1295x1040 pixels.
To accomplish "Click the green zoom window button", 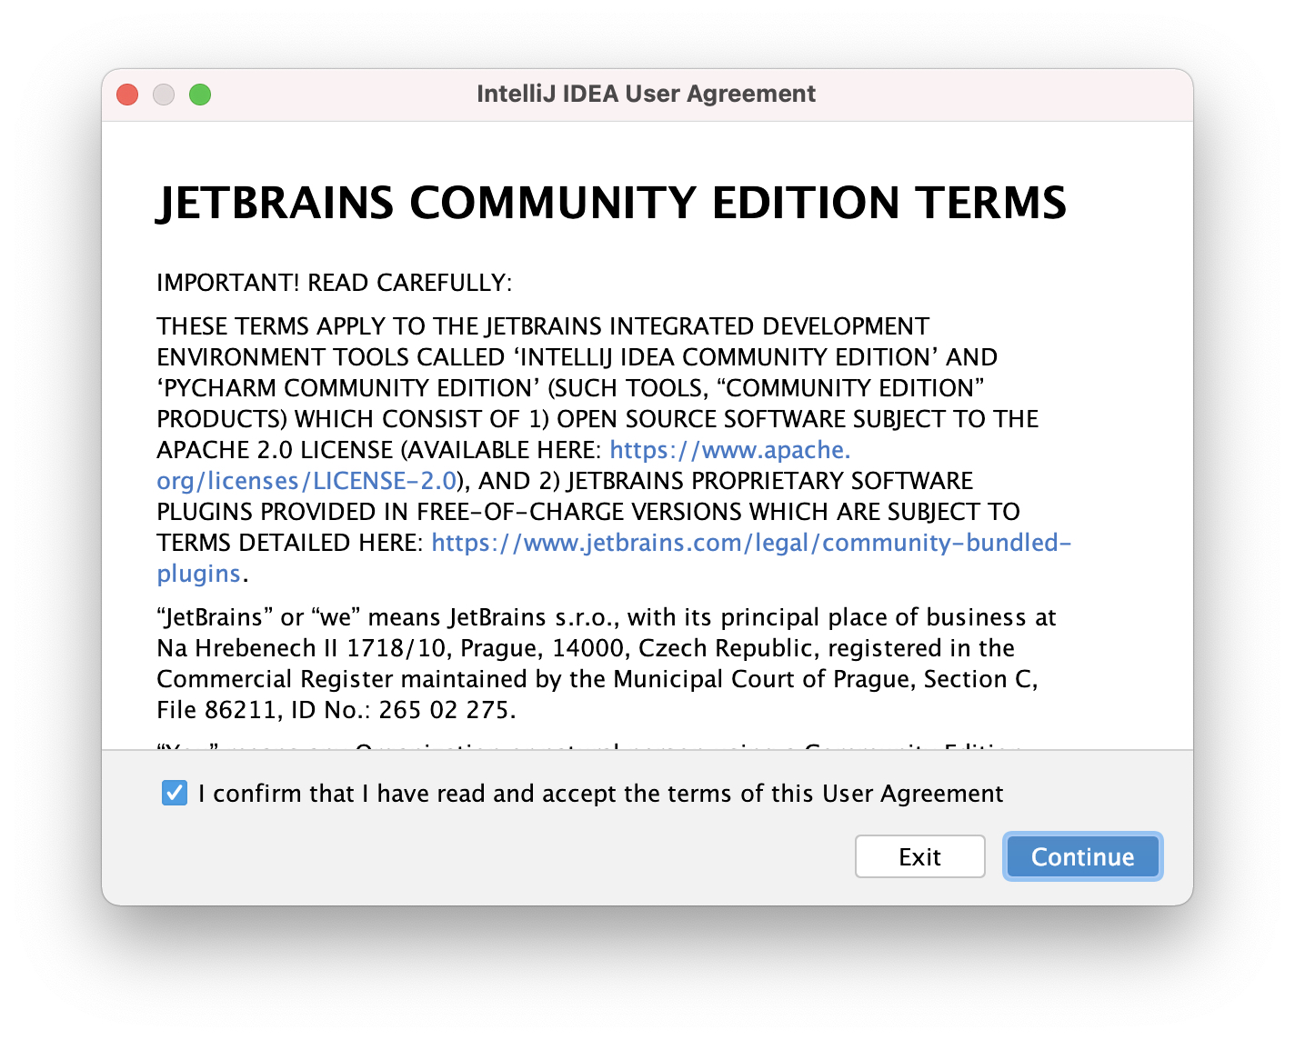I will [200, 95].
